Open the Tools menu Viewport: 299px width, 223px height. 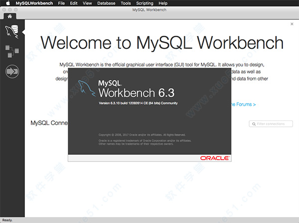click(x=126, y=3)
